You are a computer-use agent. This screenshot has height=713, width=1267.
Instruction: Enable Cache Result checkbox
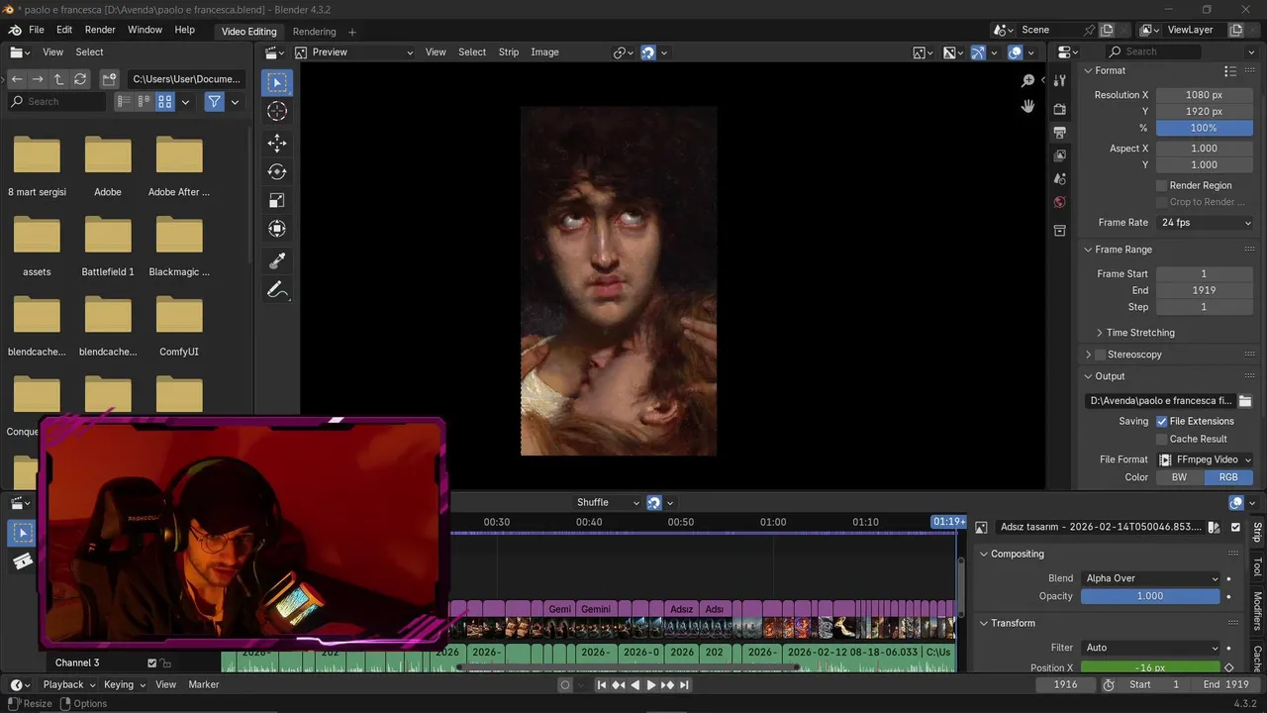pos(1162,439)
